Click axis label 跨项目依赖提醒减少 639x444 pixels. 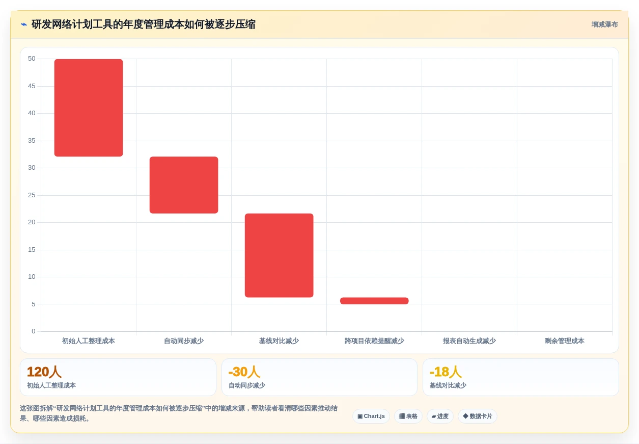coord(374,341)
